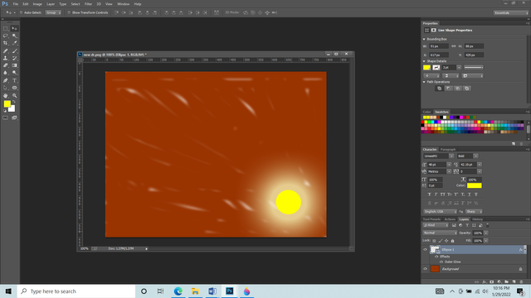Click the Exclude Overlapping Shapes button

coord(466,89)
